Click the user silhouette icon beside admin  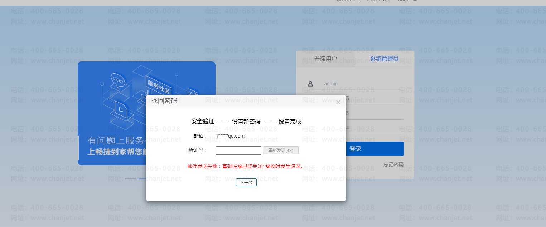(x=310, y=84)
